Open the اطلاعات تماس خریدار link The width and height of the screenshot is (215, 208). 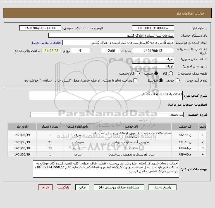[x=46, y=43]
